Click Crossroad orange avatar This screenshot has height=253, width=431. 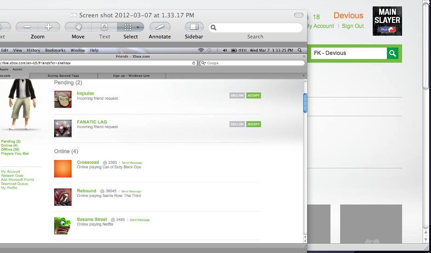(x=63, y=168)
